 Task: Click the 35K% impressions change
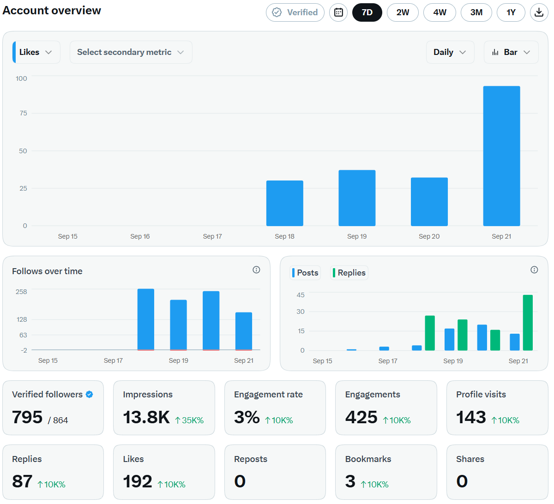(189, 420)
